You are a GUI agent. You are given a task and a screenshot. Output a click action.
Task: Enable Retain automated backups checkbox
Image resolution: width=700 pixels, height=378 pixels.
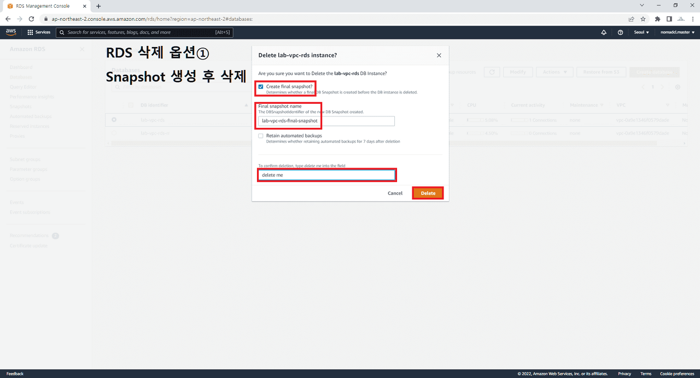pos(261,136)
